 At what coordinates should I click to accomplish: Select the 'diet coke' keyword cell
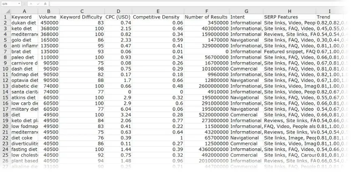(x=24, y=138)
